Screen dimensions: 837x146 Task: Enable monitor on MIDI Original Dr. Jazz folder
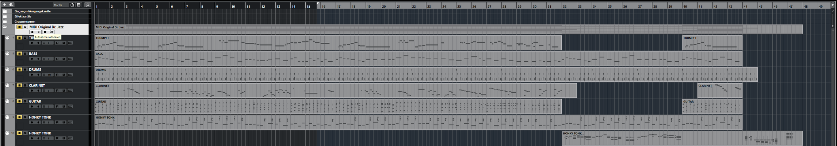coord(38,32)
